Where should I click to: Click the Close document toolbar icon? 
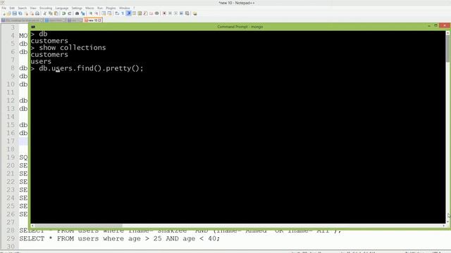click(x=27, y=13)
